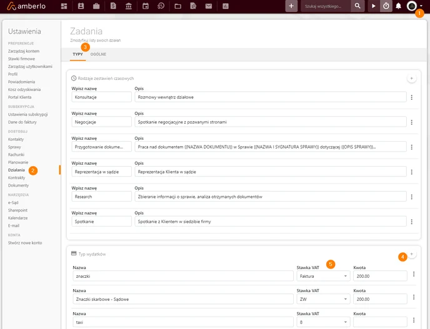Click the Kwota field for znaczki
The image size is (430, 329).
[380, 276]
